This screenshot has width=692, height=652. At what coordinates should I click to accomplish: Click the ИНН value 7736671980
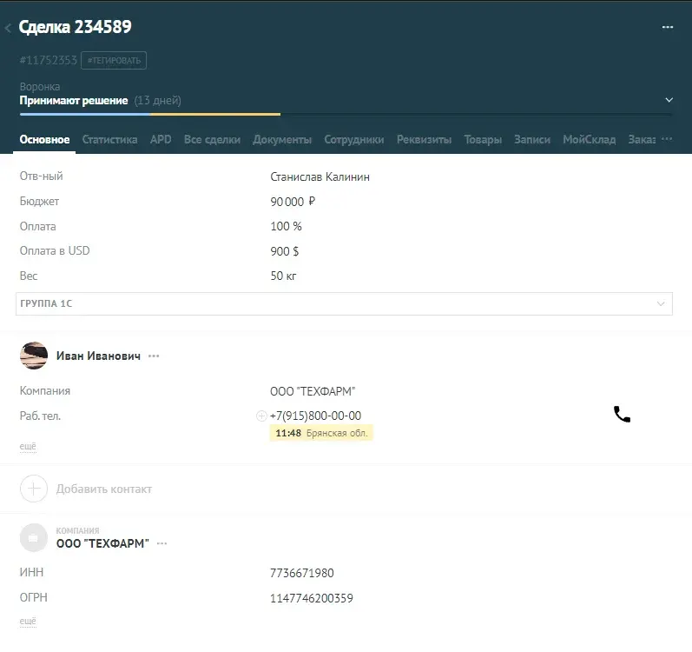coord(302,573)
